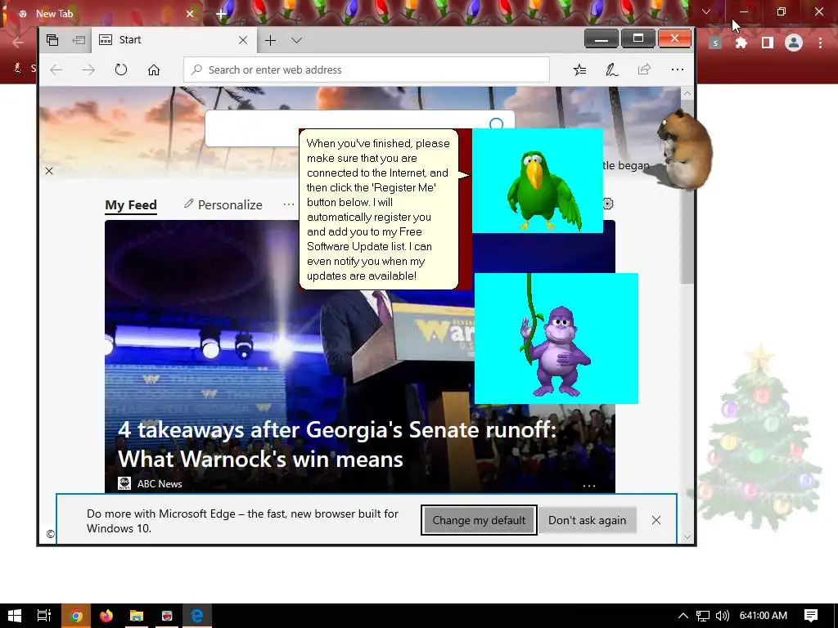
Task: Click the taskbar clock 6:41:00 AM
Action: pyautogui.click(x=764, y=616)
